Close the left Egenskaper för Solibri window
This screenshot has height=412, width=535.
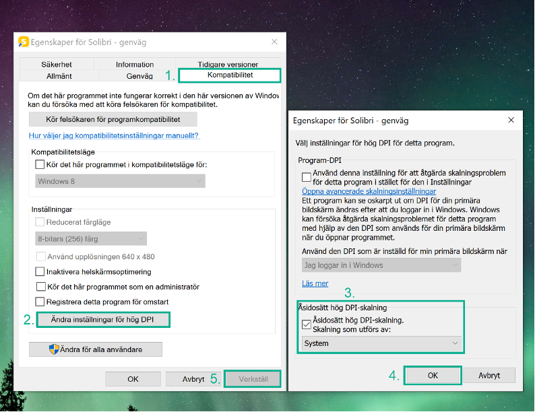pyautogui.click(x=274, y=42)
